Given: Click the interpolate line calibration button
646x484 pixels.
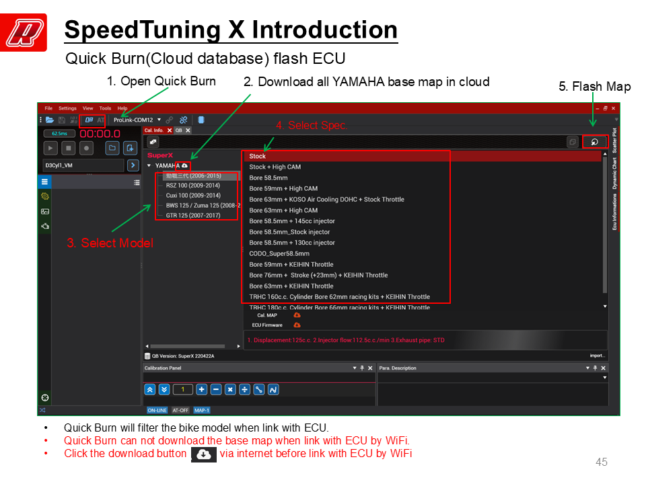Looking at the screenshot, I should tap(258, 389).
